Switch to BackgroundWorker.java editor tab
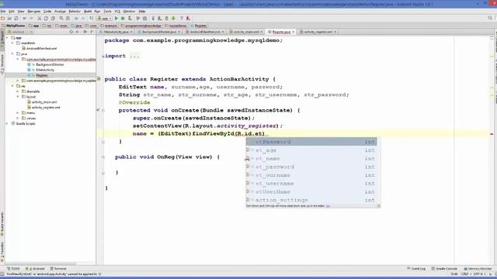The height and width of the screenshot is (279, 497). [x=159, y=32]
